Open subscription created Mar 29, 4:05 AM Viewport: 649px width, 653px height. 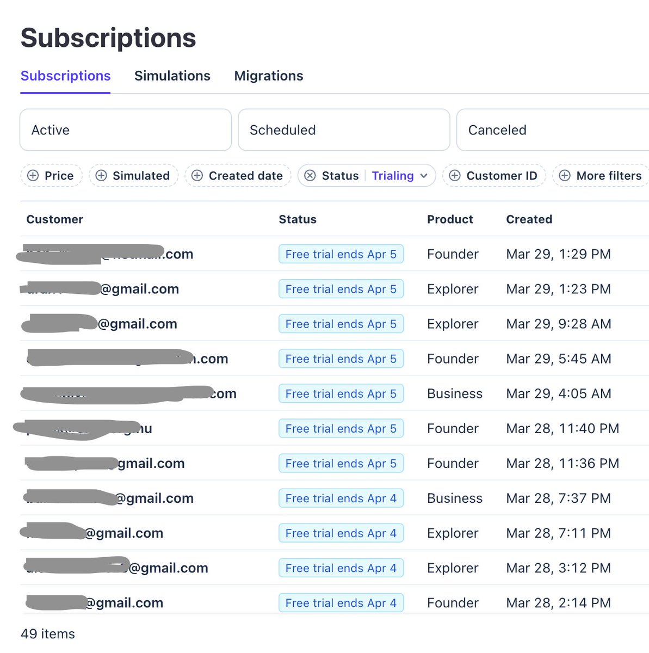click(335, 393)
